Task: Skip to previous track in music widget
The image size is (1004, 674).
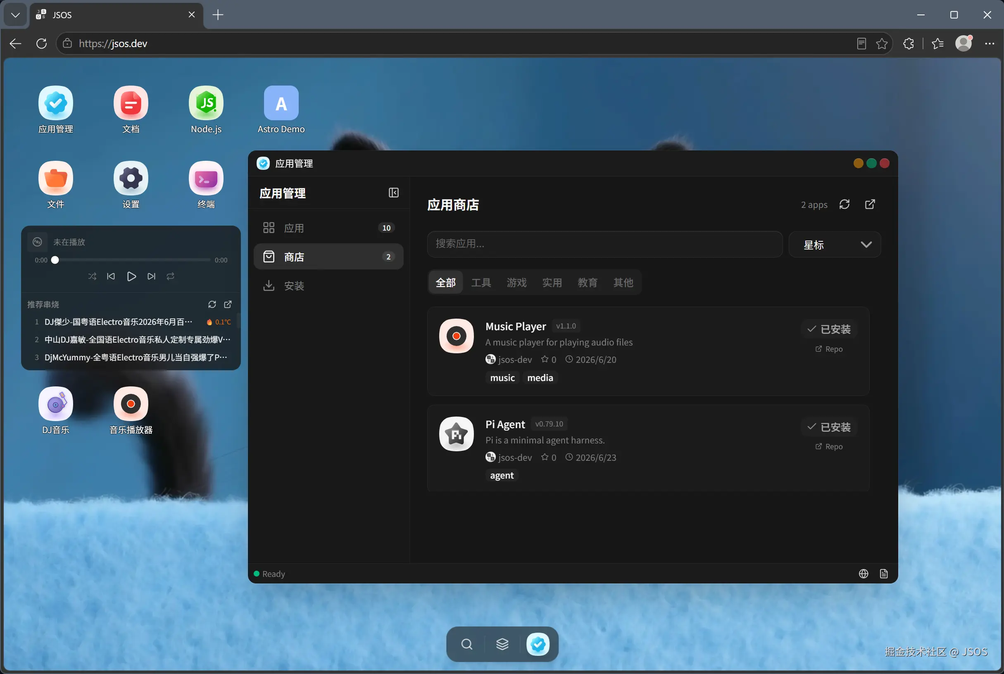Action: (x=111, y=276)
